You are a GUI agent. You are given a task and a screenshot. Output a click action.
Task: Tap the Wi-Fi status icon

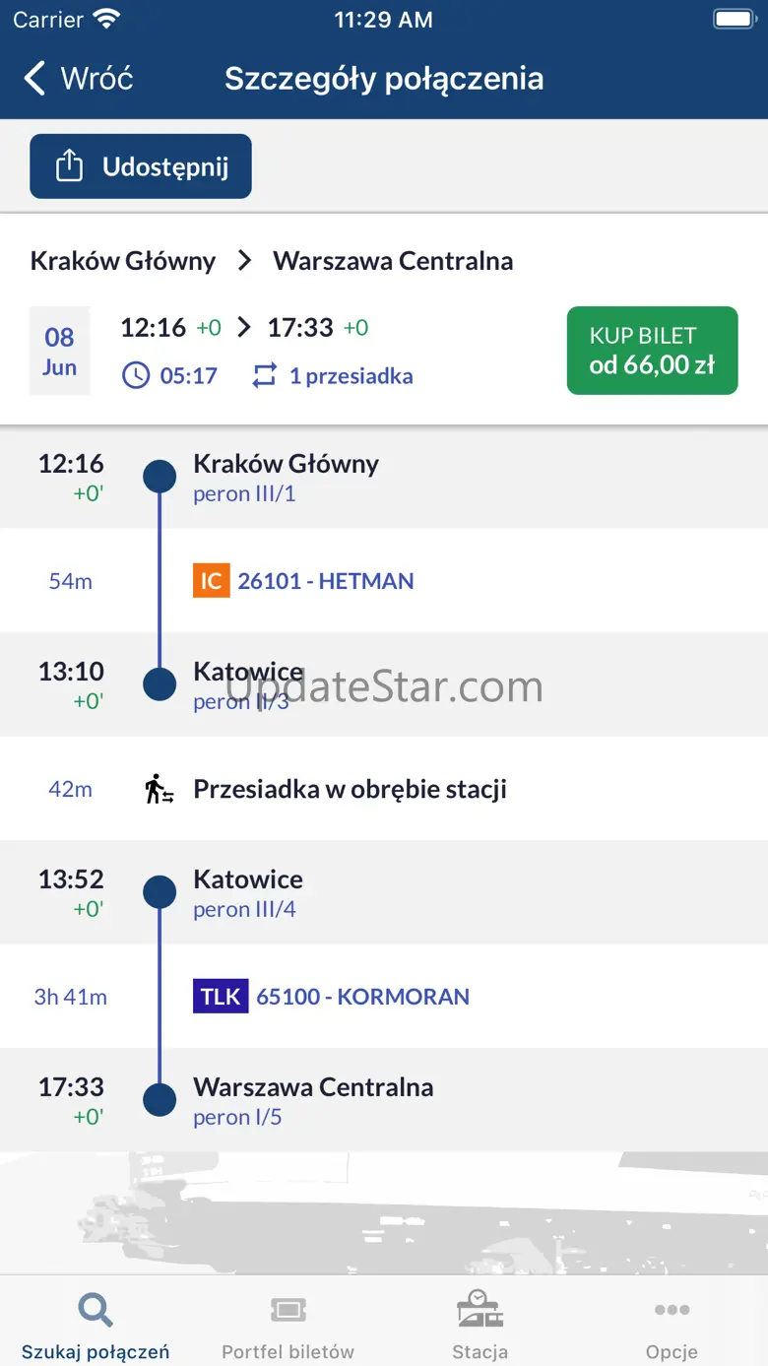tap(105, 20)
